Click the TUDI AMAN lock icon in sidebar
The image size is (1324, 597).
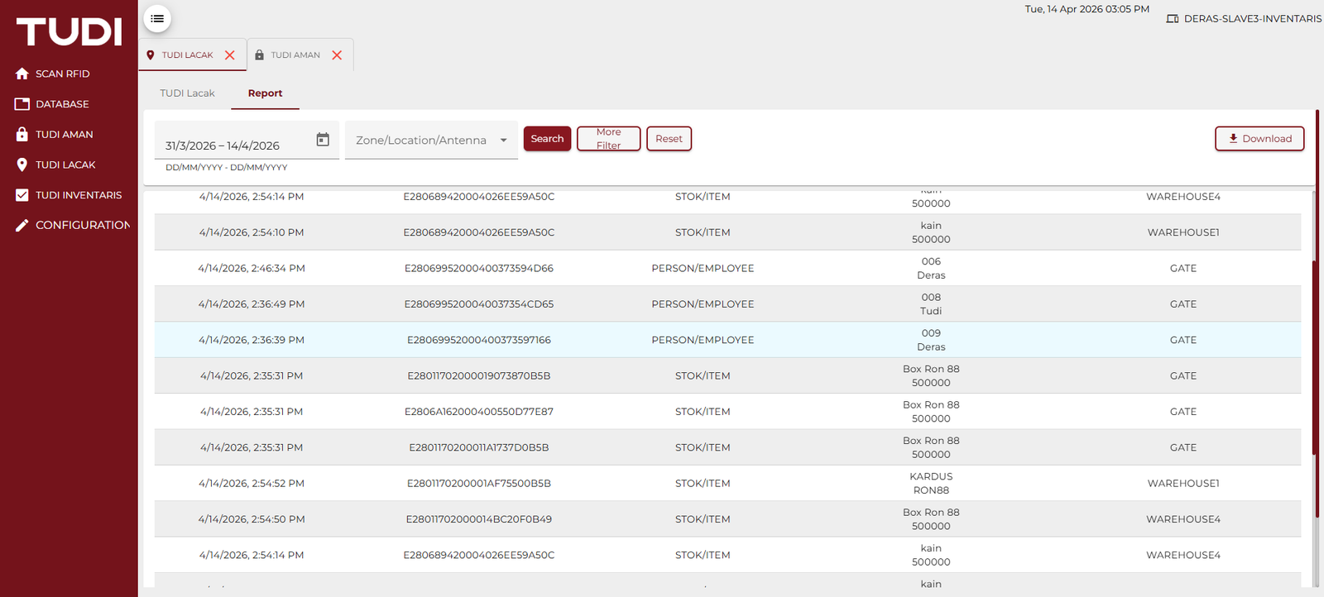pos(22,134)
